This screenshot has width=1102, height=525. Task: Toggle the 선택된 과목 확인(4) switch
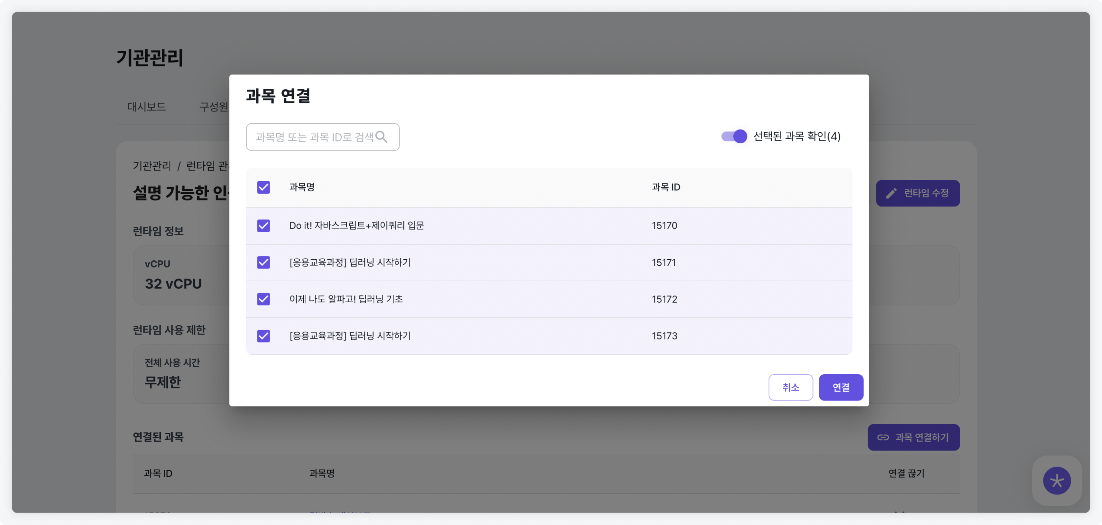(x=734, y=137)
